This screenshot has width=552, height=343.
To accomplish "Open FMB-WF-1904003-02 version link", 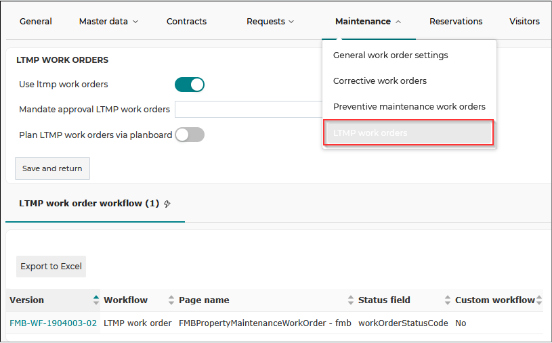I will pos(53,323).
